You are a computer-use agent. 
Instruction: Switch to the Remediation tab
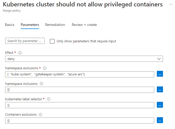(55, 25)
